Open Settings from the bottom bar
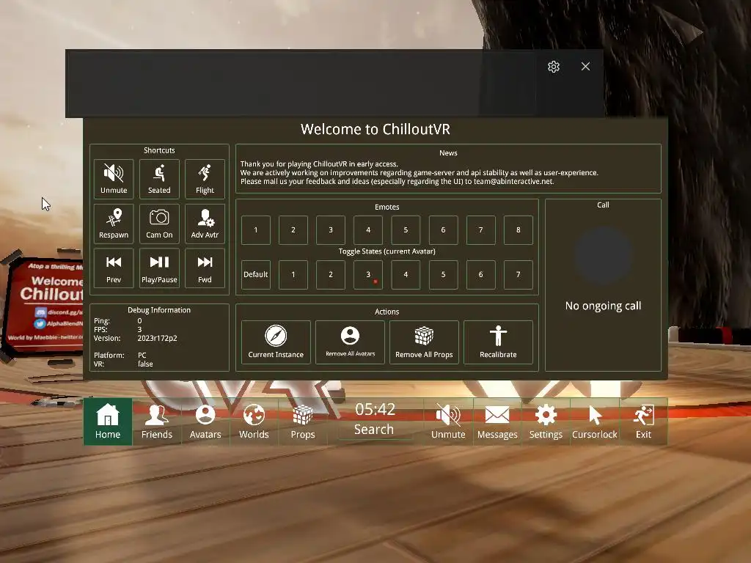 tap(546, 422)
